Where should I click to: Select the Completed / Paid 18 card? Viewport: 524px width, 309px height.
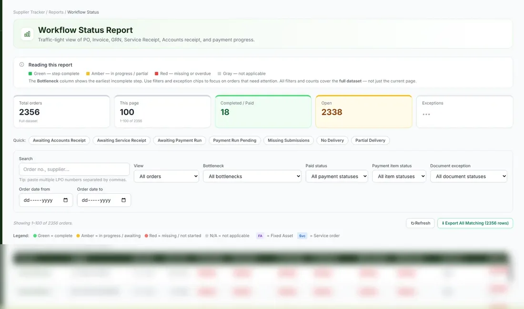pyautogui.click(x=263, y=111)
